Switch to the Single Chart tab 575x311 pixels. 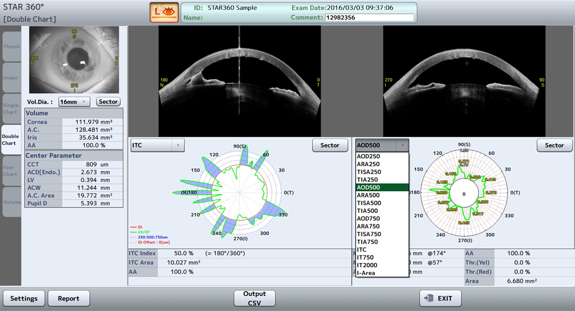11,109
